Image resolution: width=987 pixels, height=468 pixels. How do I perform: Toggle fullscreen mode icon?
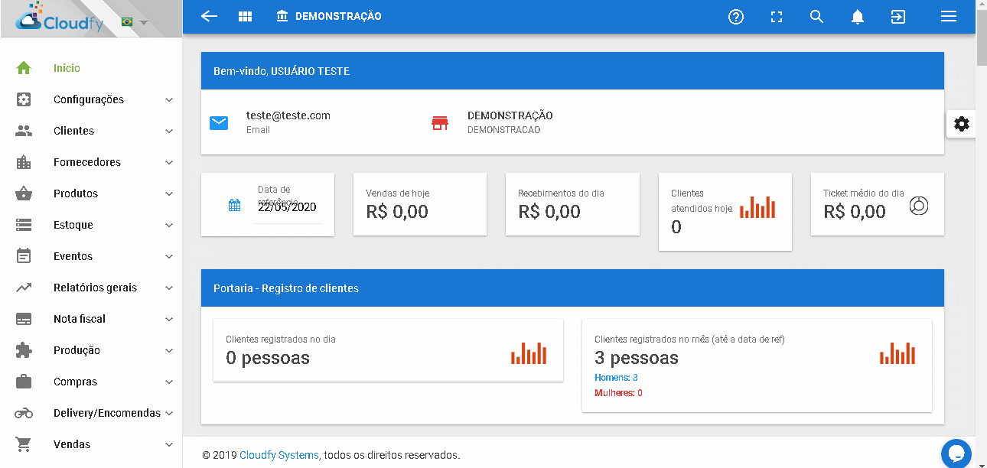point(777,16)
